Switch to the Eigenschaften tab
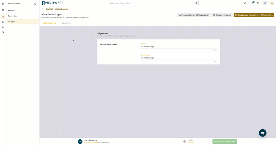This screenshot has width=276, height=145. coord(49,23)
